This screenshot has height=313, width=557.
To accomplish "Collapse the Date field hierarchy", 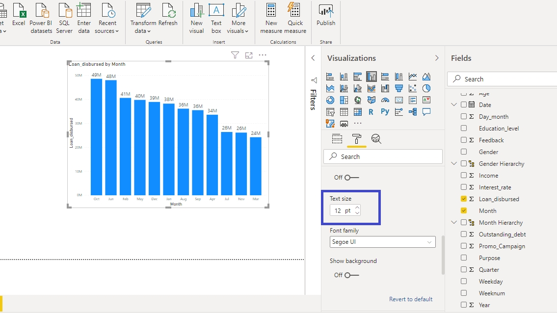I will tap(454, 105).
